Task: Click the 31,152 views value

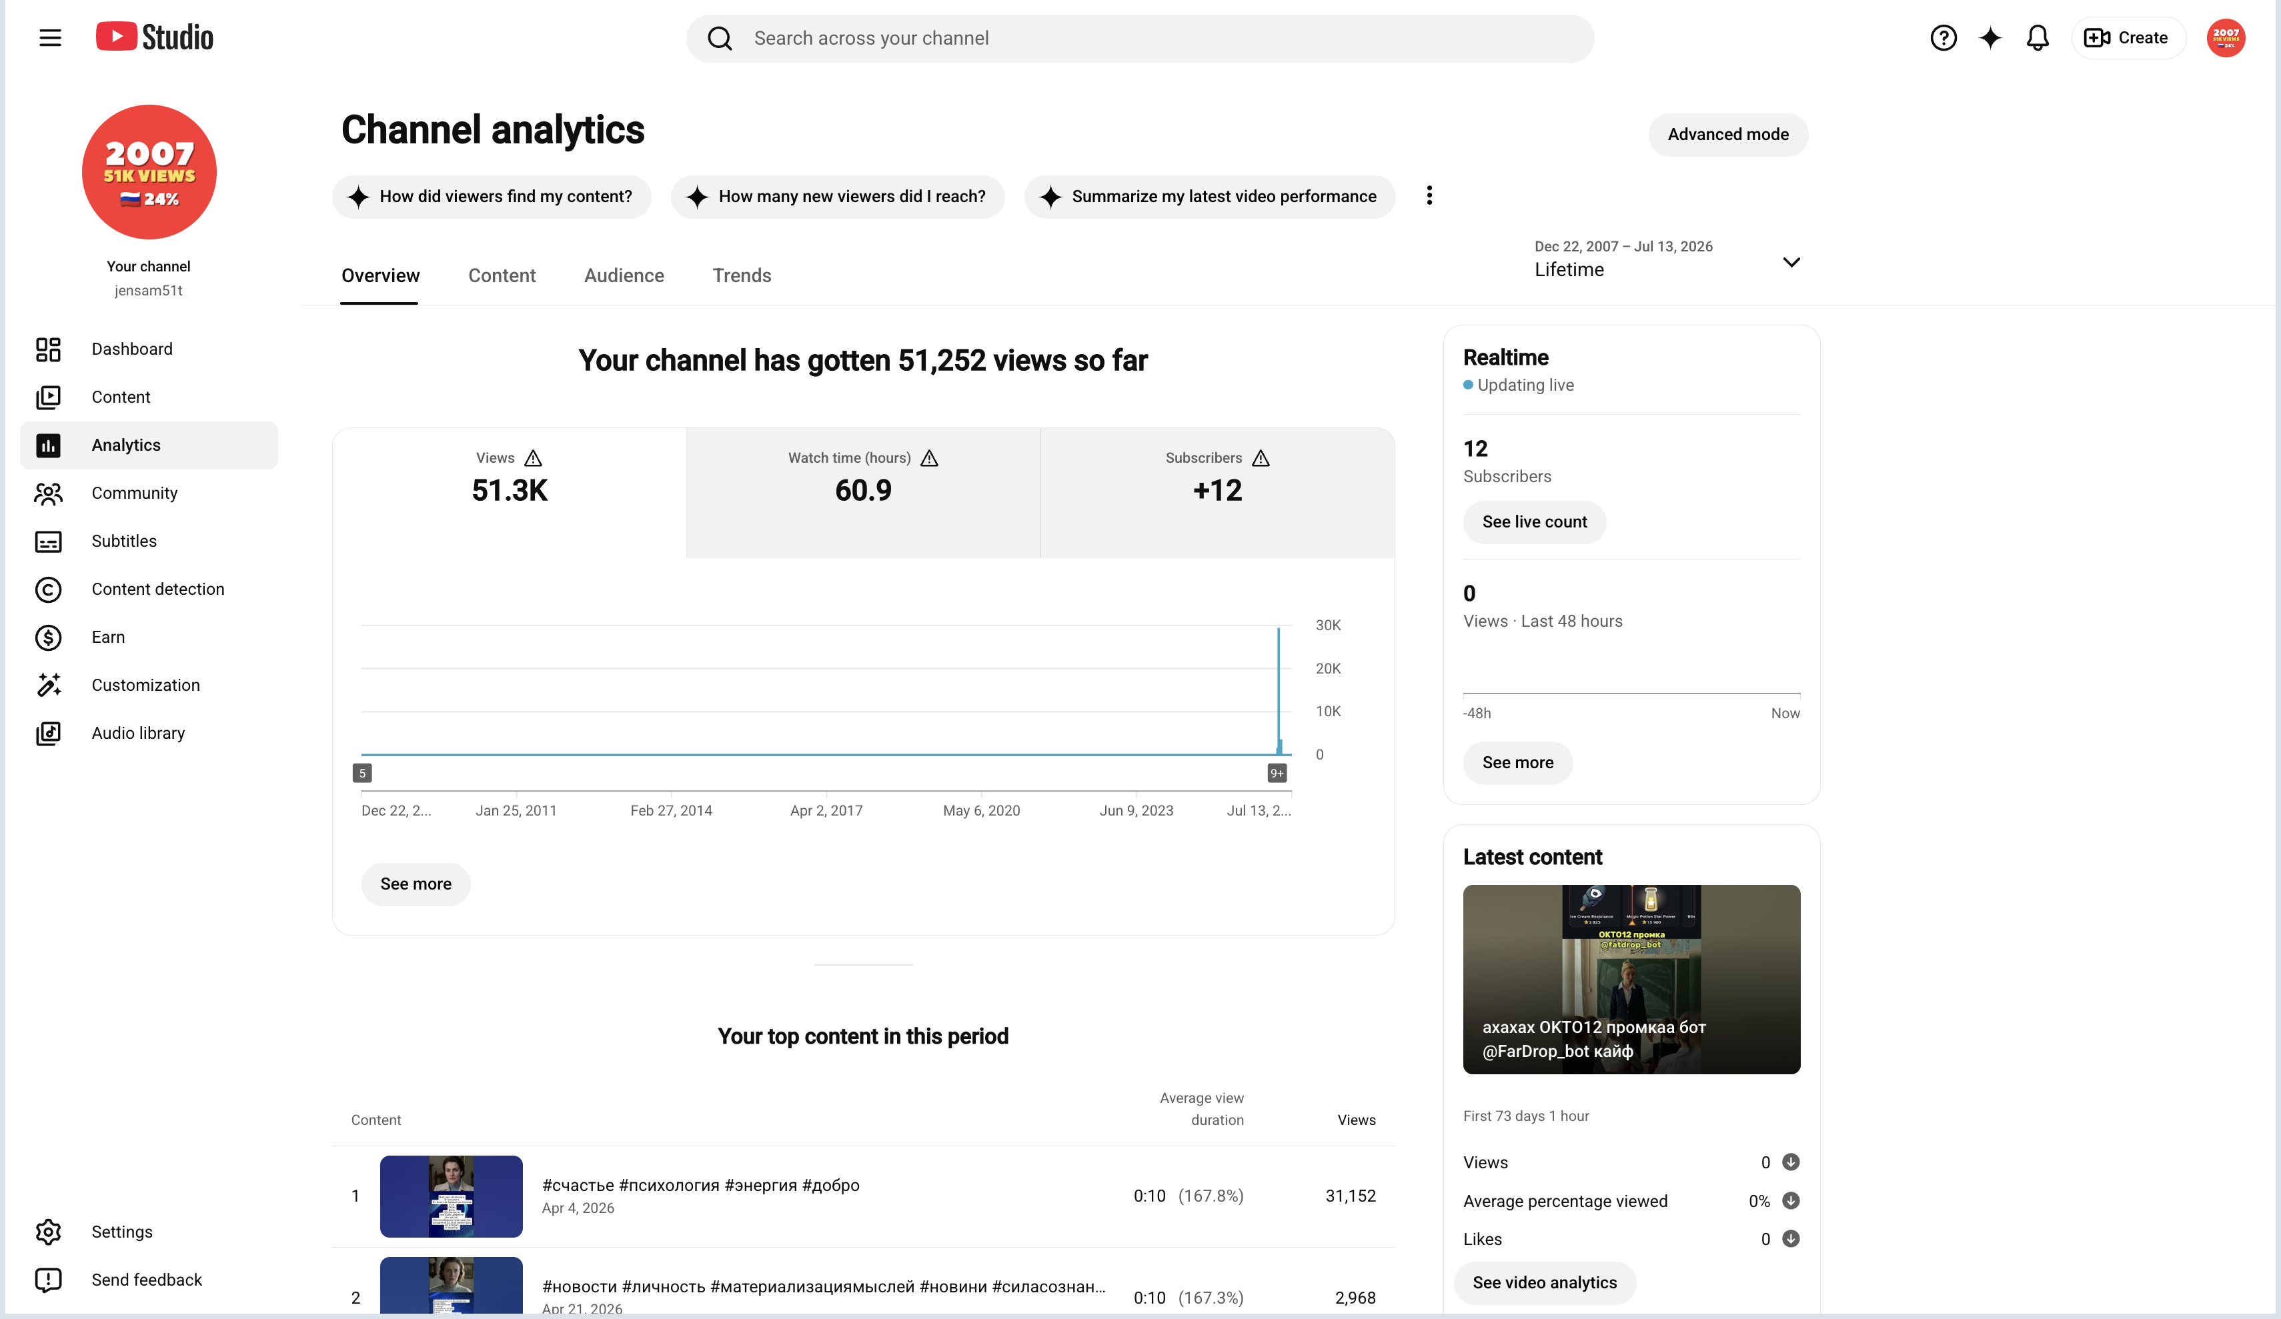Action: [1350, 1196]
